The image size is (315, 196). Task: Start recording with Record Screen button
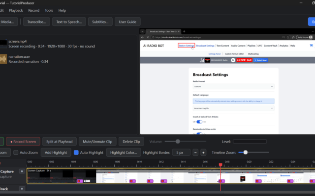click(x=23, y=142)
